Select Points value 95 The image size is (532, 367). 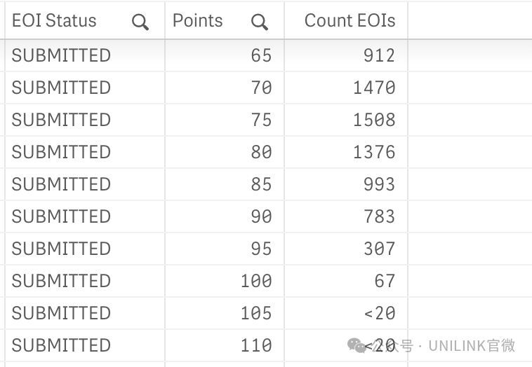261,248
